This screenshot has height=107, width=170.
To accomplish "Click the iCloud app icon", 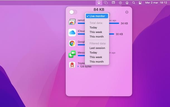I will 72,33.
